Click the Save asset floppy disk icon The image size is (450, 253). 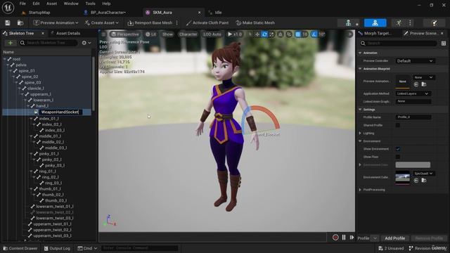(8, 22)
